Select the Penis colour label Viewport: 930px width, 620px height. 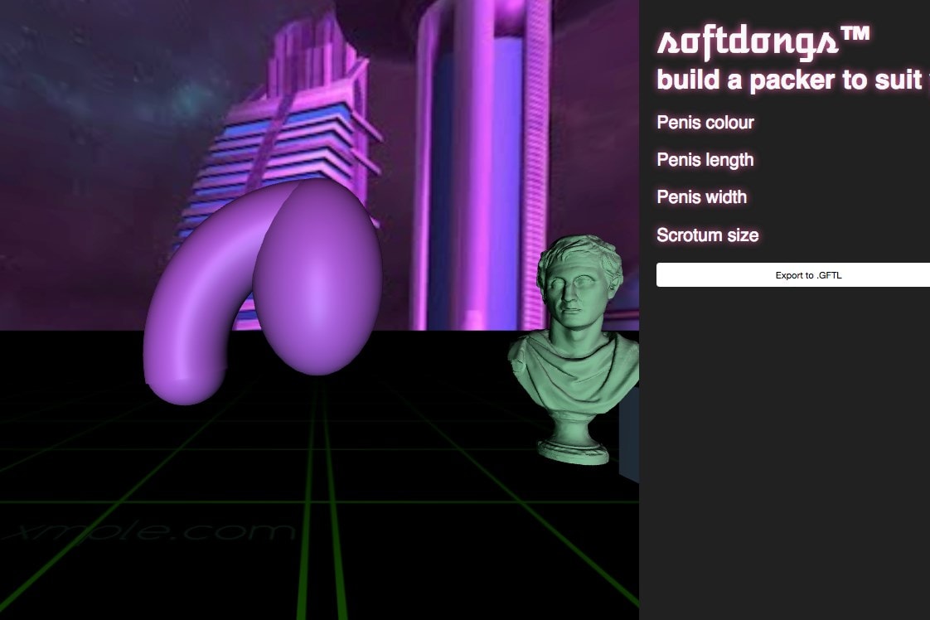705,123
